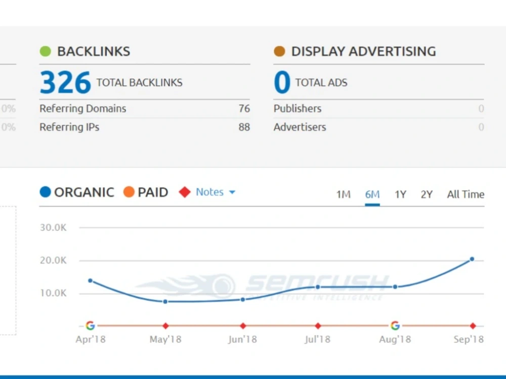Switch to the 1Y time range

tap(400, 195)
